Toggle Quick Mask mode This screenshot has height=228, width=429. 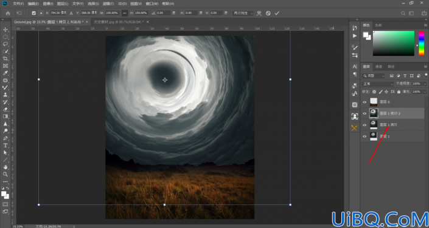5,204
